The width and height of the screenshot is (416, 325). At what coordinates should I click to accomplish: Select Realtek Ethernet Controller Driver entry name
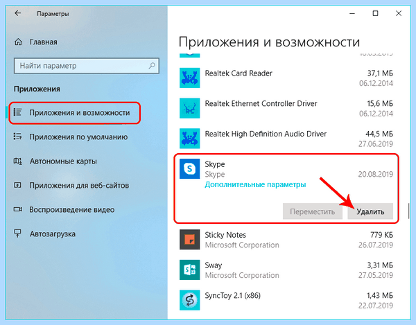[261, 104]
